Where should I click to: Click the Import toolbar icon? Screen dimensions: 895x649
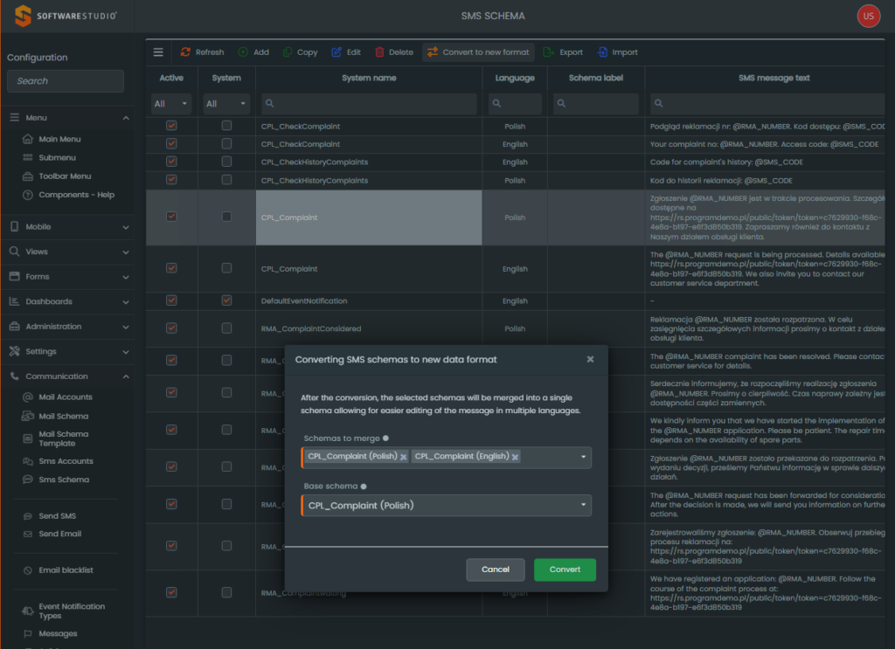(x=602, y=52)
